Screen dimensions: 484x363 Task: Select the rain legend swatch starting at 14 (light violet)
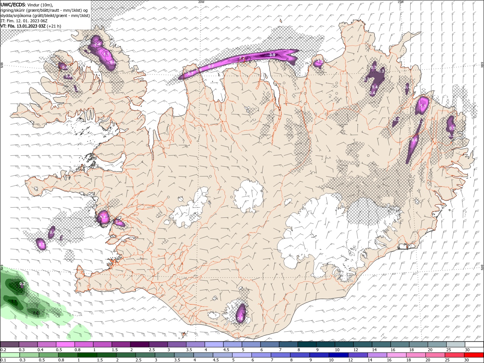(x=377, y=355)
